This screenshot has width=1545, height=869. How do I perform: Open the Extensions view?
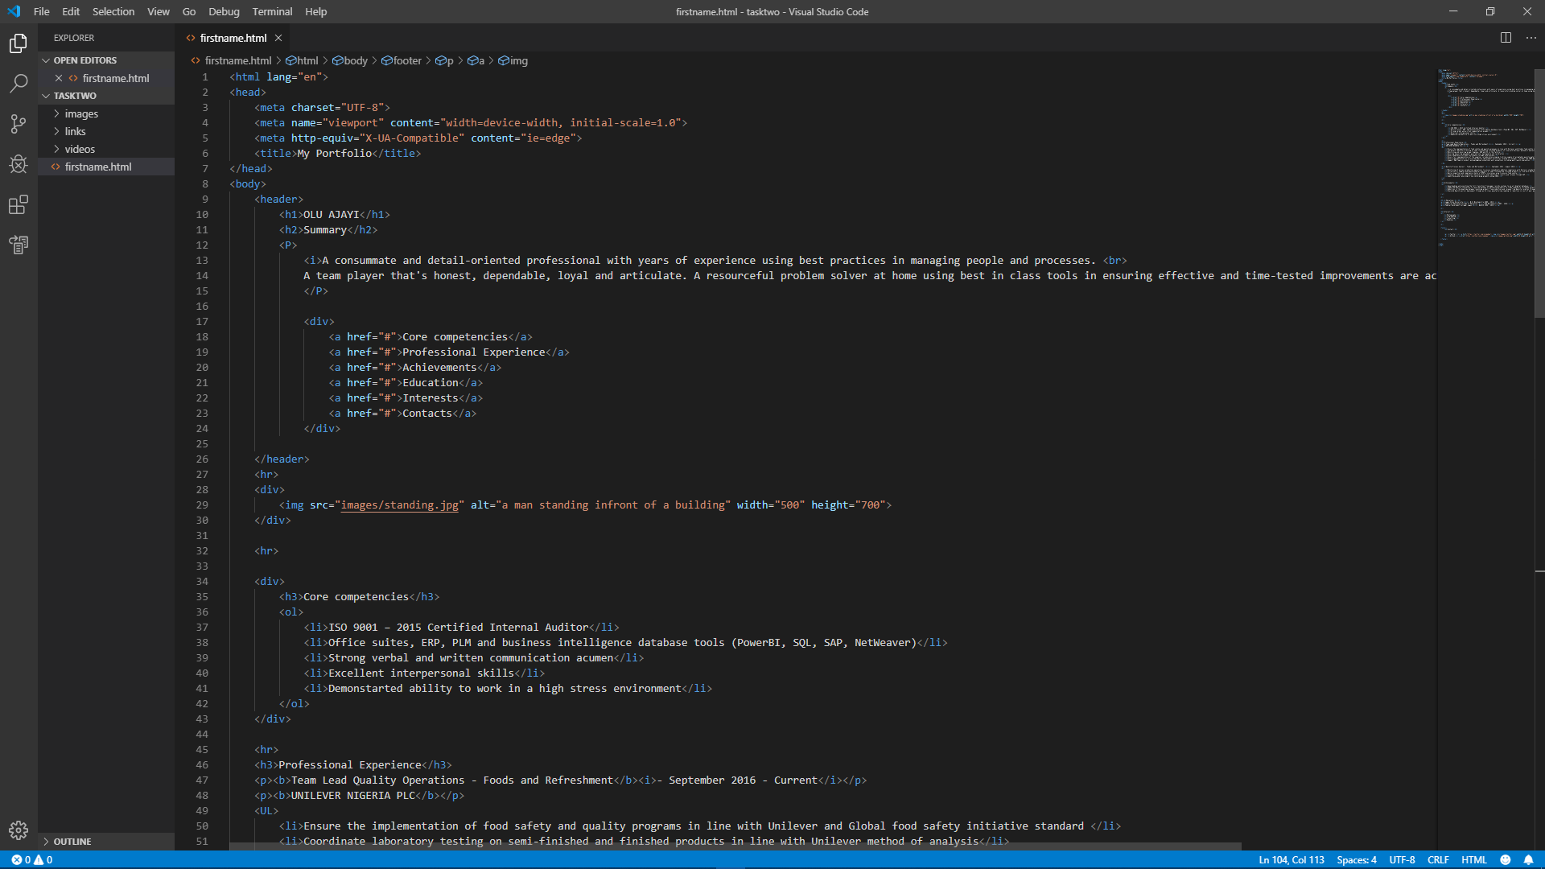point(19,204)
